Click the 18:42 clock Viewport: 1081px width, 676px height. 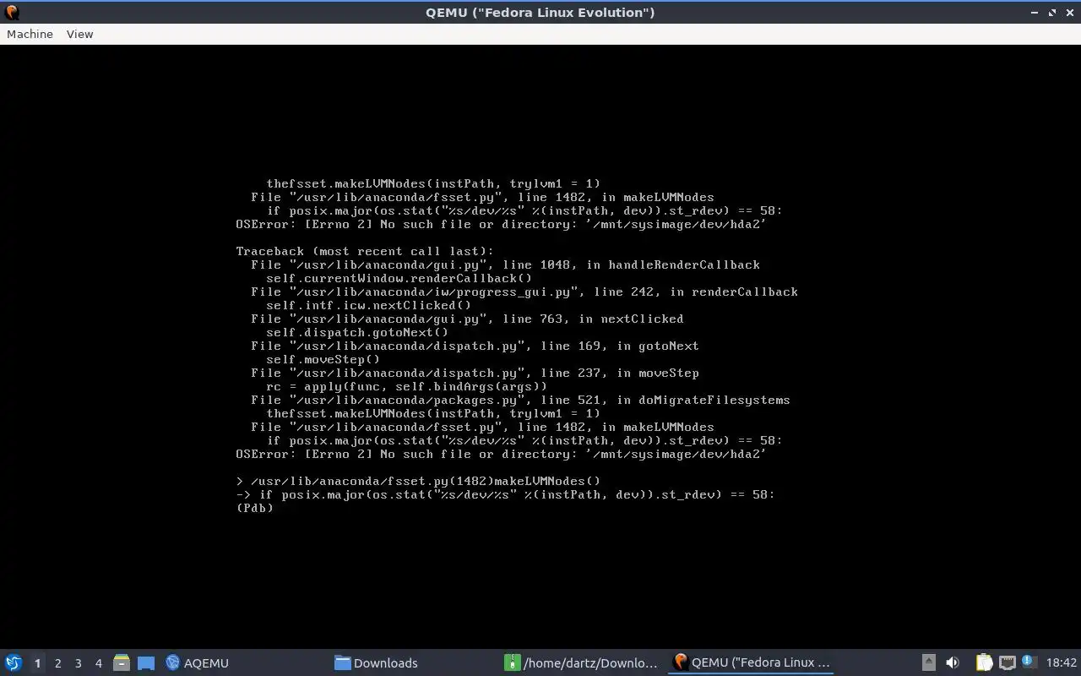click(x=1062, y=663)
